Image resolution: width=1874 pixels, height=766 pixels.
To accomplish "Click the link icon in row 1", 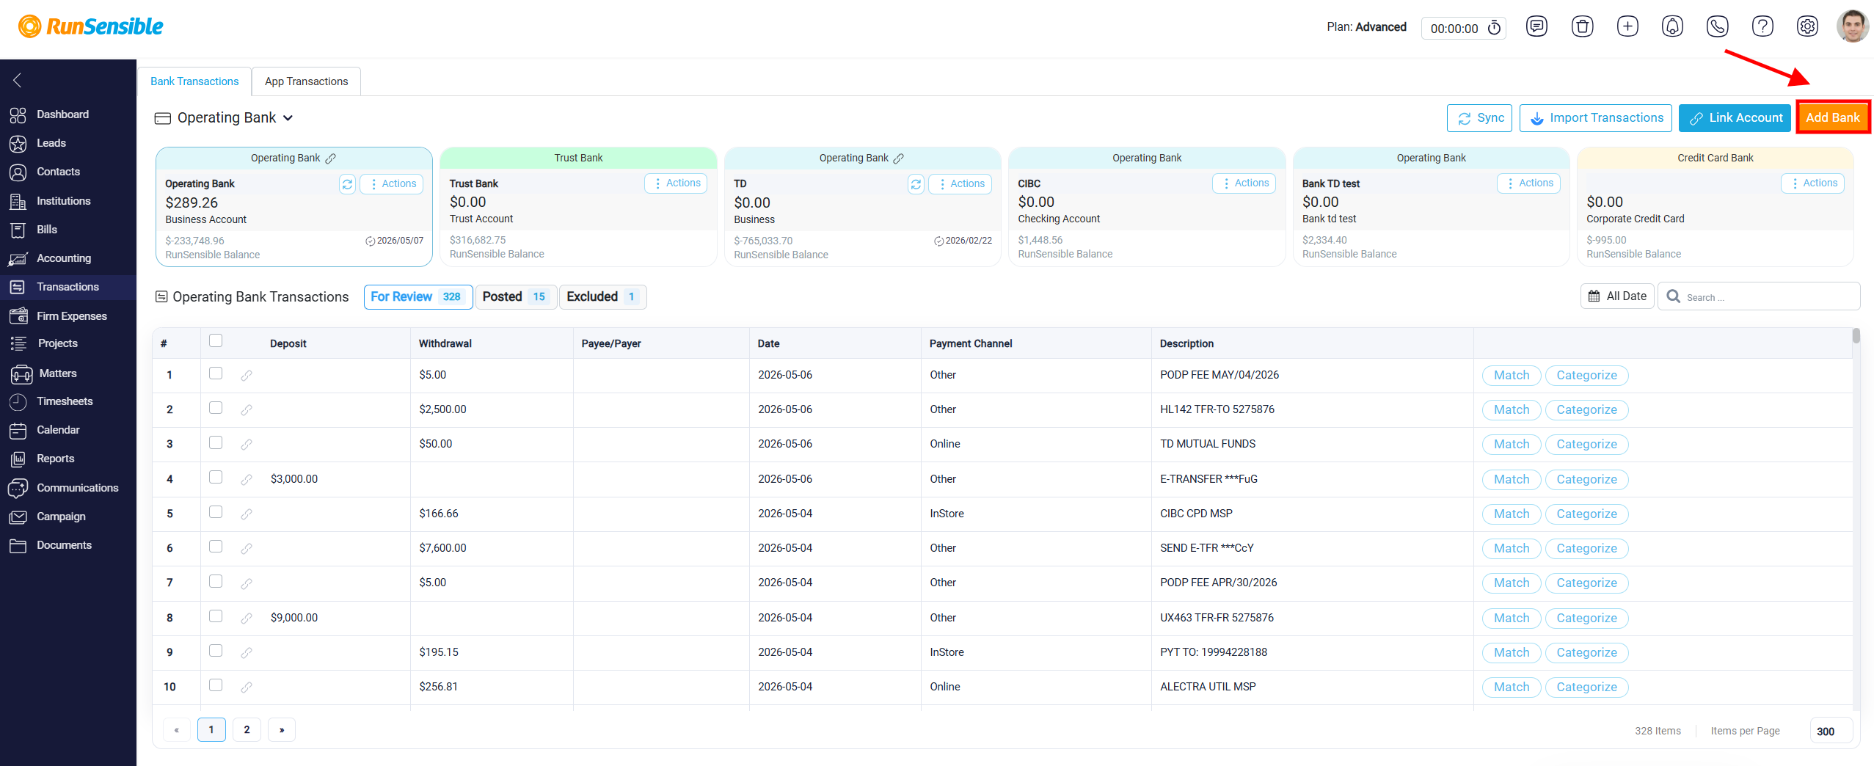I will pyautogui.click(x=247, y=375).
